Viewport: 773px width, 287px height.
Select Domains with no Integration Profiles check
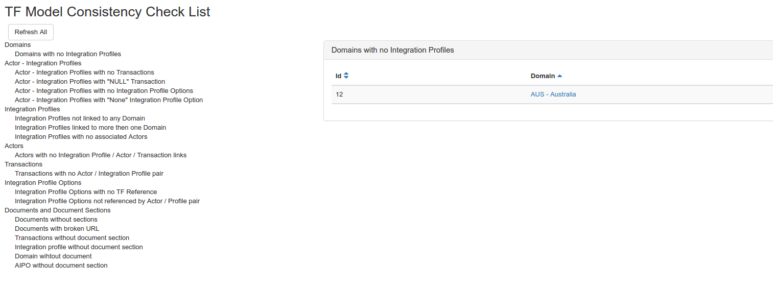[x=68, y=54]
